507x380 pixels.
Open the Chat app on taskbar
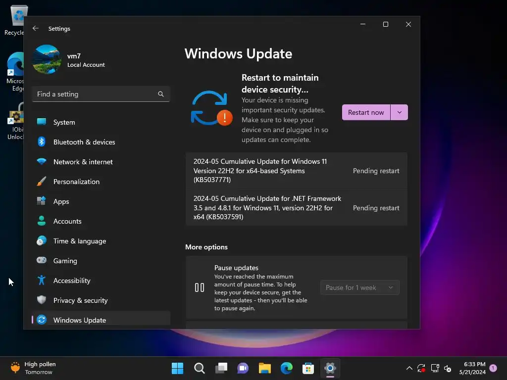[243, 368]
